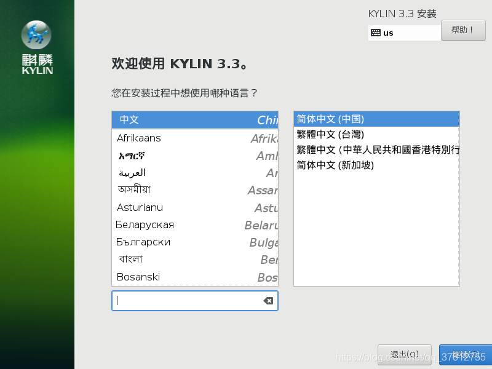Click the clear-text icon in search field
Image resolution: width=492 pixels, height=369 pixels.
[268, 301]
